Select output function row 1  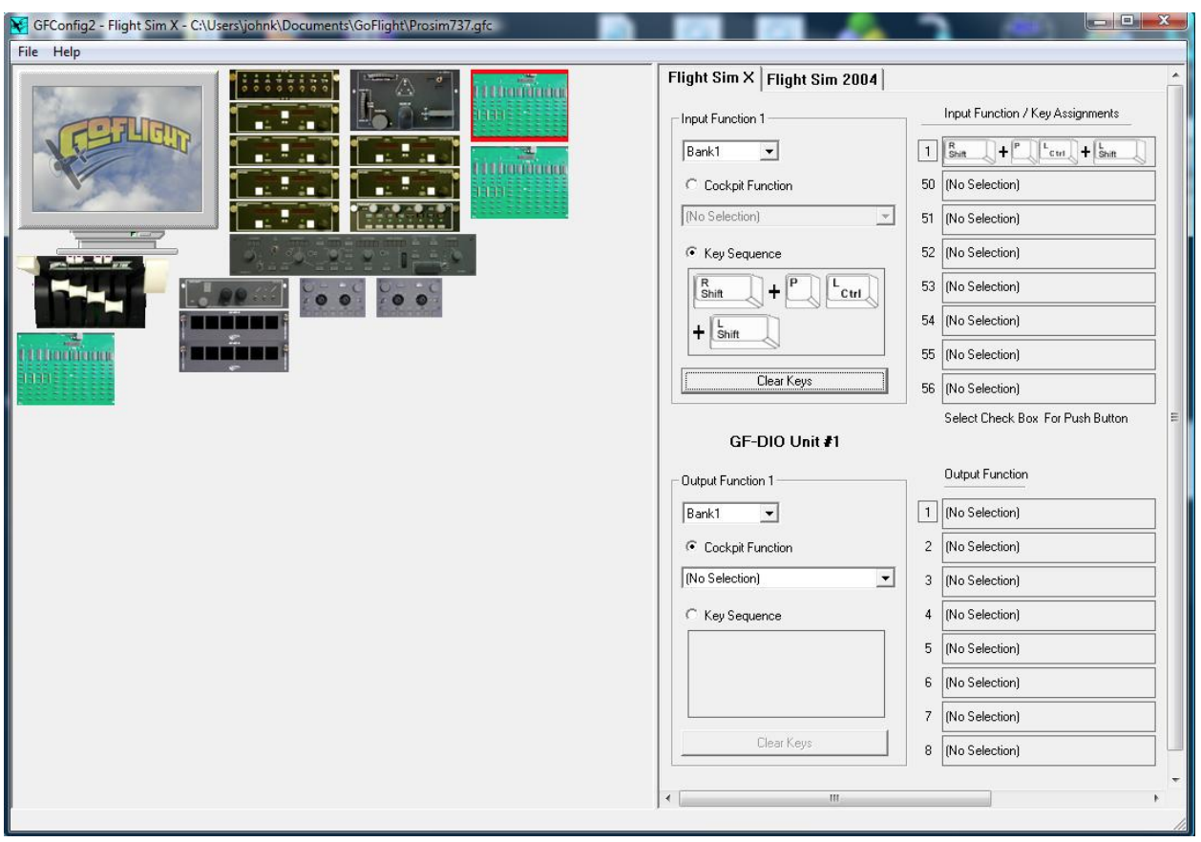point(1048,513)
